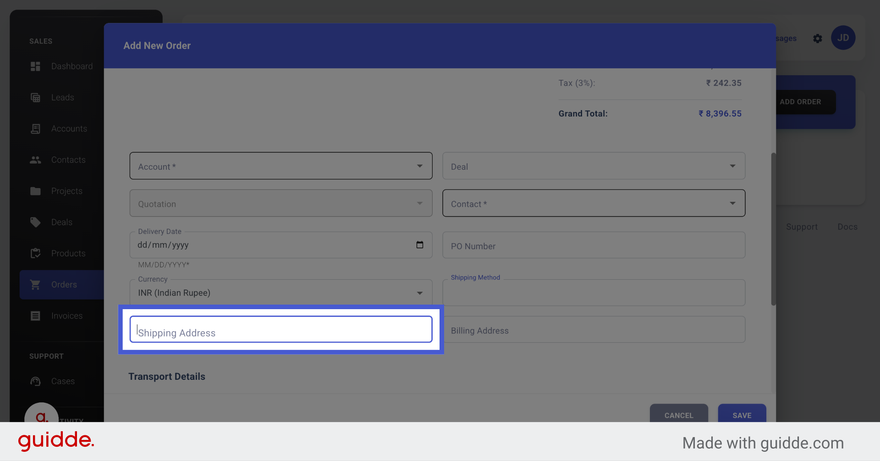Click the CANCEL button
This screenshot has height=461, width=880.
pos(678,415)
